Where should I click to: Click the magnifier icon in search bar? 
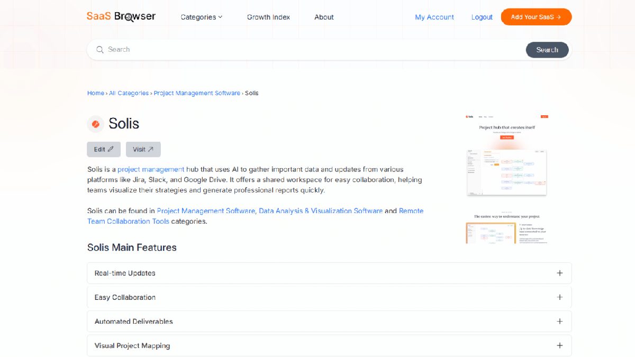point(100,50)
